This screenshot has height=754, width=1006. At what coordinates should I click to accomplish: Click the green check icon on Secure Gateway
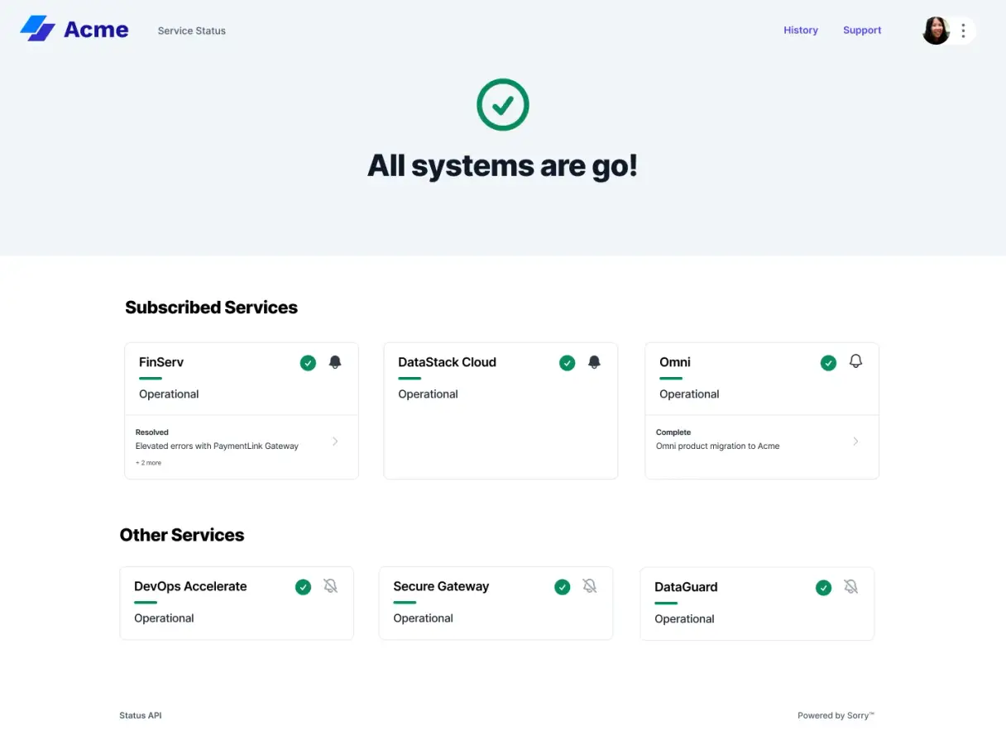pyautogui.click(x=563, y=586)
